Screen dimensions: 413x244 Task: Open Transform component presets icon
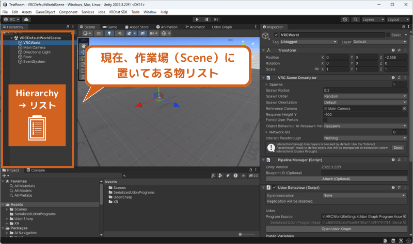[x=399, y=50]
